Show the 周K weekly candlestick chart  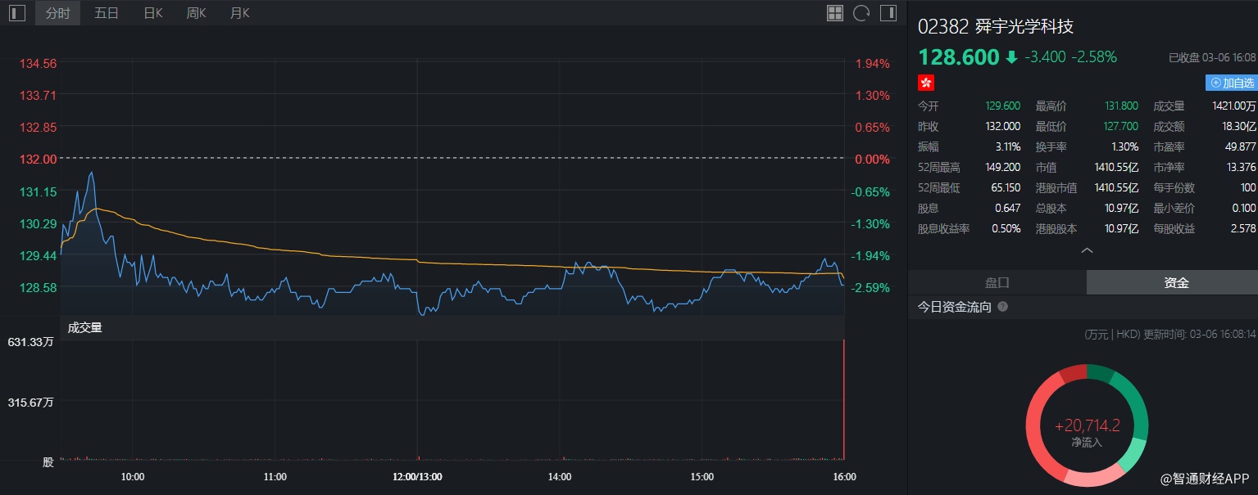click(196, 13)
